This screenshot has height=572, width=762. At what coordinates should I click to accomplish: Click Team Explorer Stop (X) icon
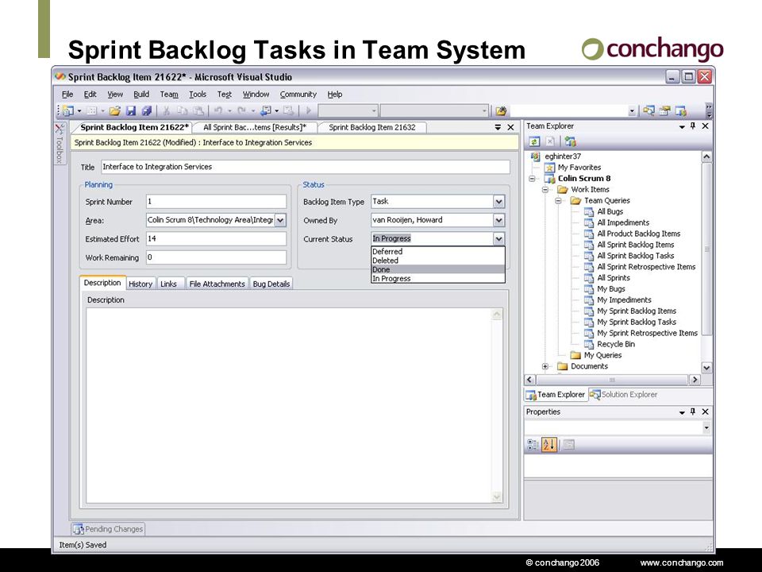coord(549,141)
